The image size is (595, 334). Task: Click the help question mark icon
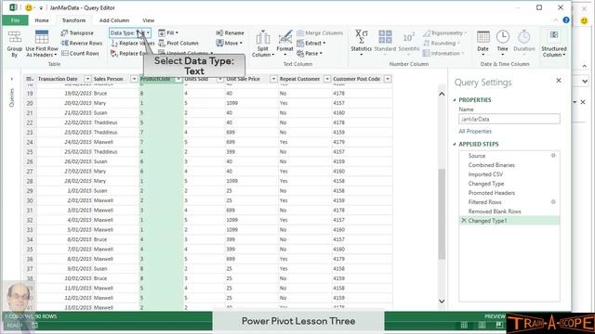pyautogui.click(x=566, y=20)
